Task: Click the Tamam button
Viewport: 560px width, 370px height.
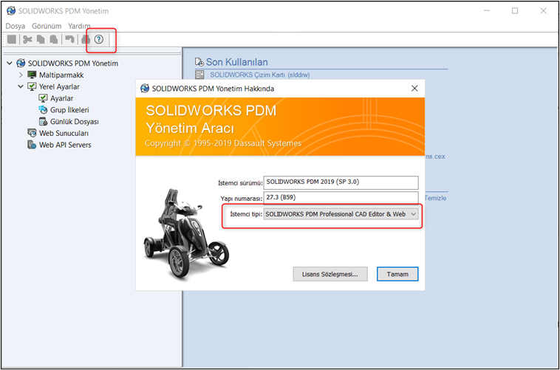Action: 397,274
